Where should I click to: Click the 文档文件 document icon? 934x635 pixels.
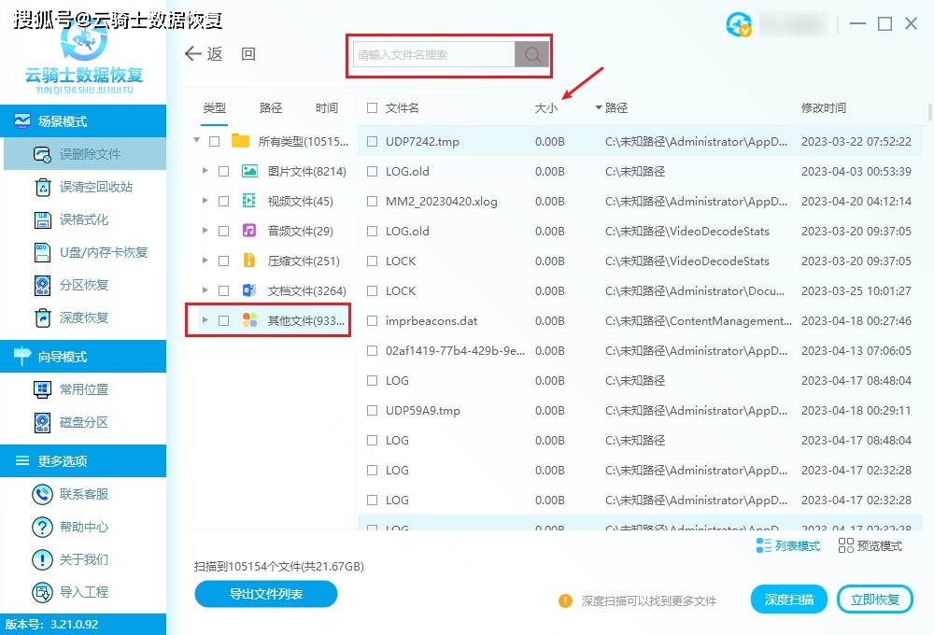(x=249, y=290)
